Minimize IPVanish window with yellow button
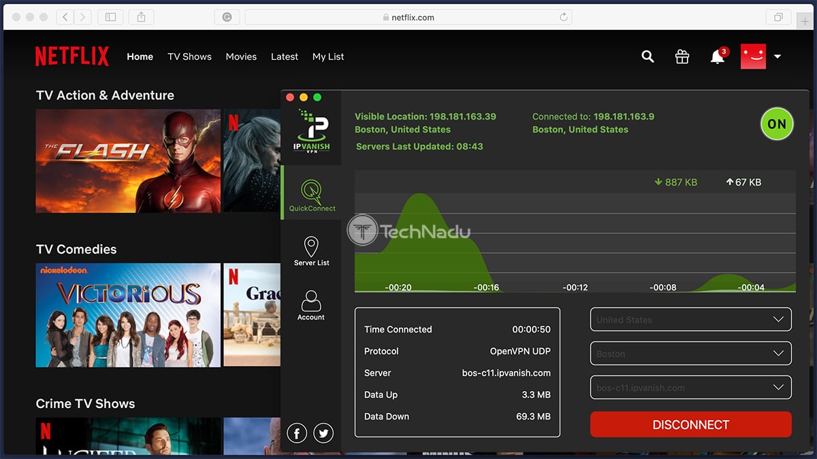This screenshot has width=817, height=459. pyautogui.click(x=304, y=97)
